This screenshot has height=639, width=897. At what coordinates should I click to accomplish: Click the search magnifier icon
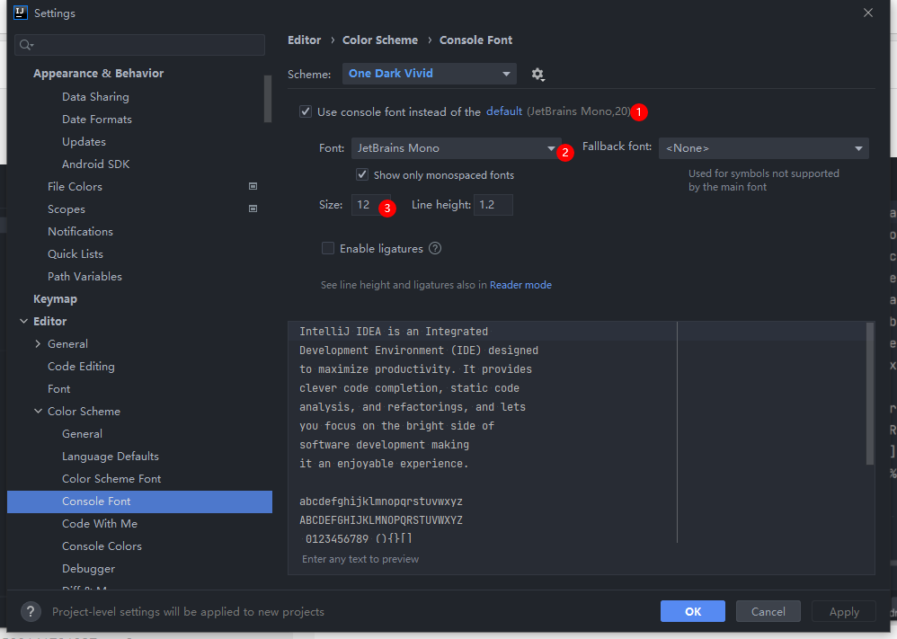[x=26, y=45]
